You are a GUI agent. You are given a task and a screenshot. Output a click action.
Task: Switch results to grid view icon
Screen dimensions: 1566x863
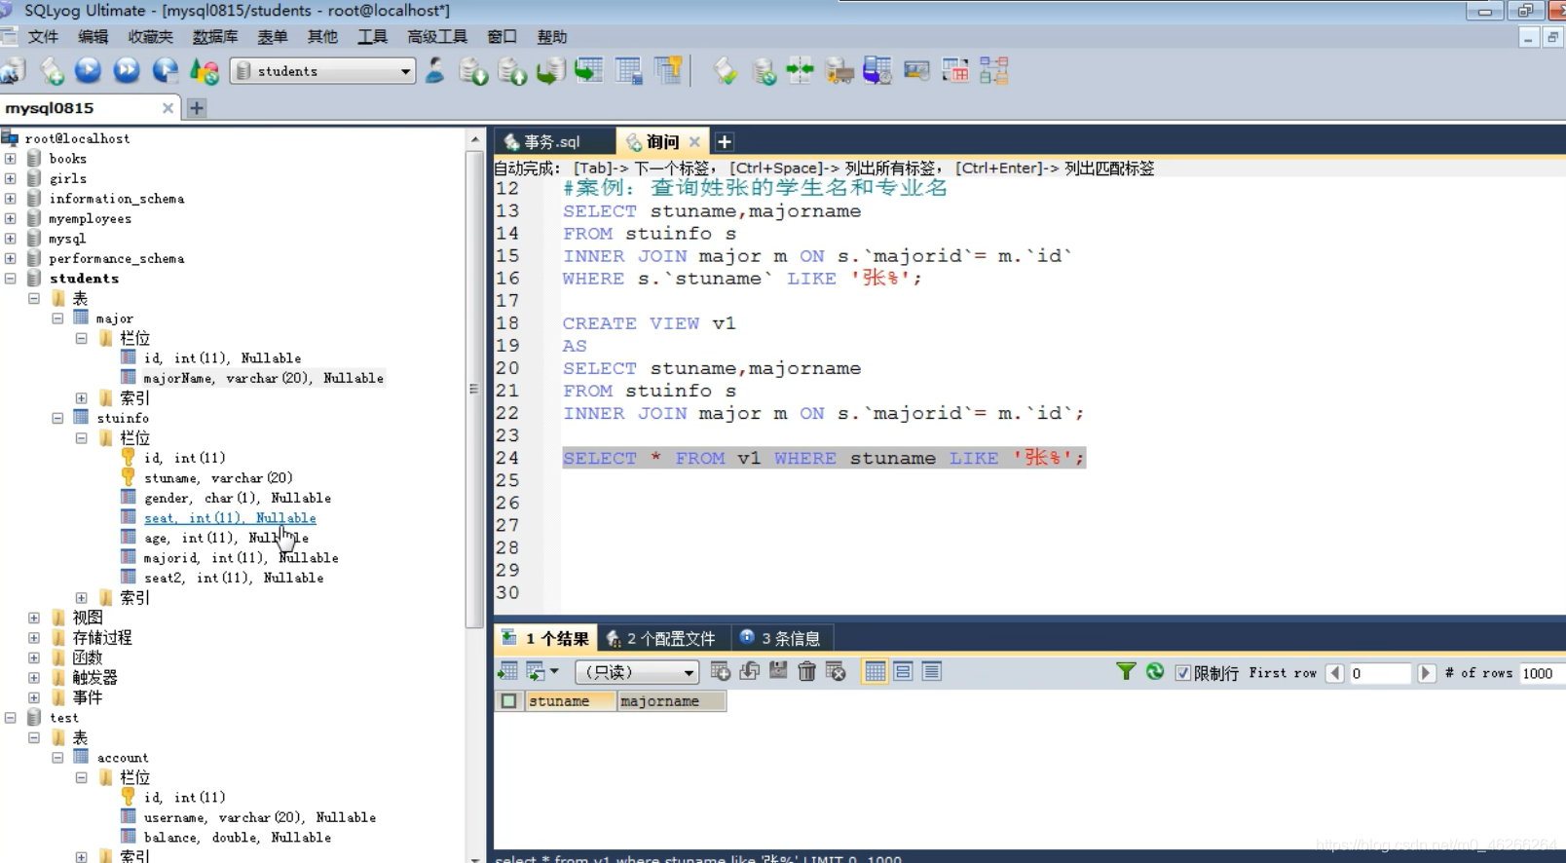(x=875, y=671)
